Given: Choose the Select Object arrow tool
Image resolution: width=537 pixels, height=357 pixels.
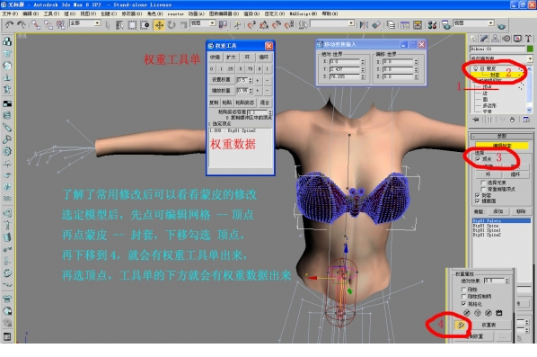Looking at the screenshot, I should click(x=108, y=25).
